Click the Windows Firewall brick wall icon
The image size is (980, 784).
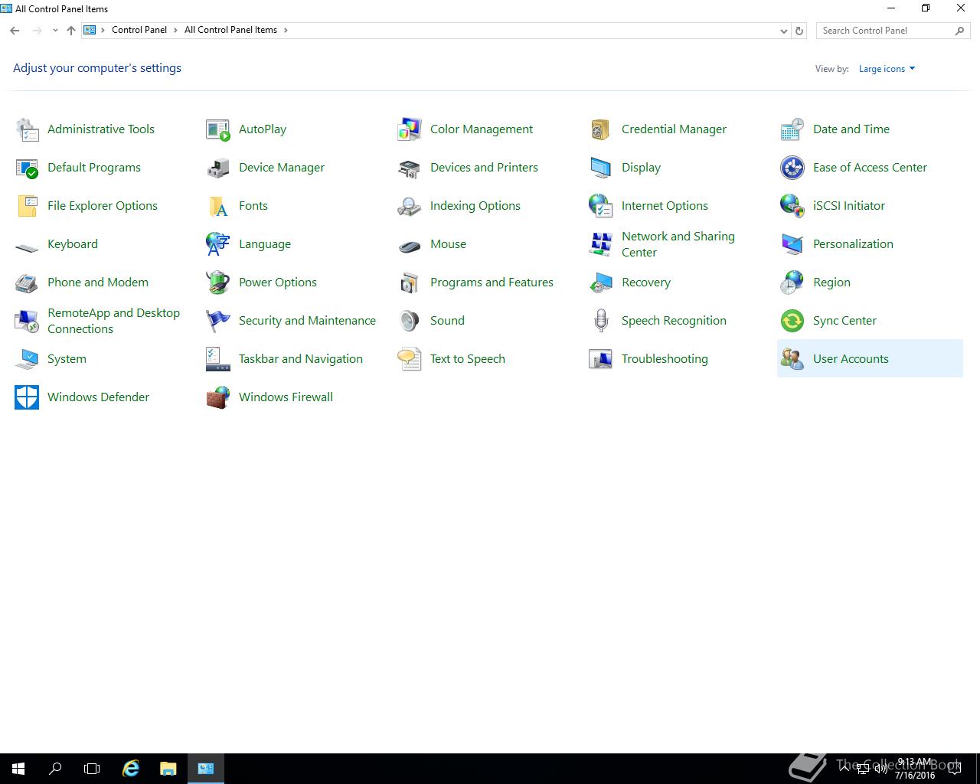coord(218,397)
